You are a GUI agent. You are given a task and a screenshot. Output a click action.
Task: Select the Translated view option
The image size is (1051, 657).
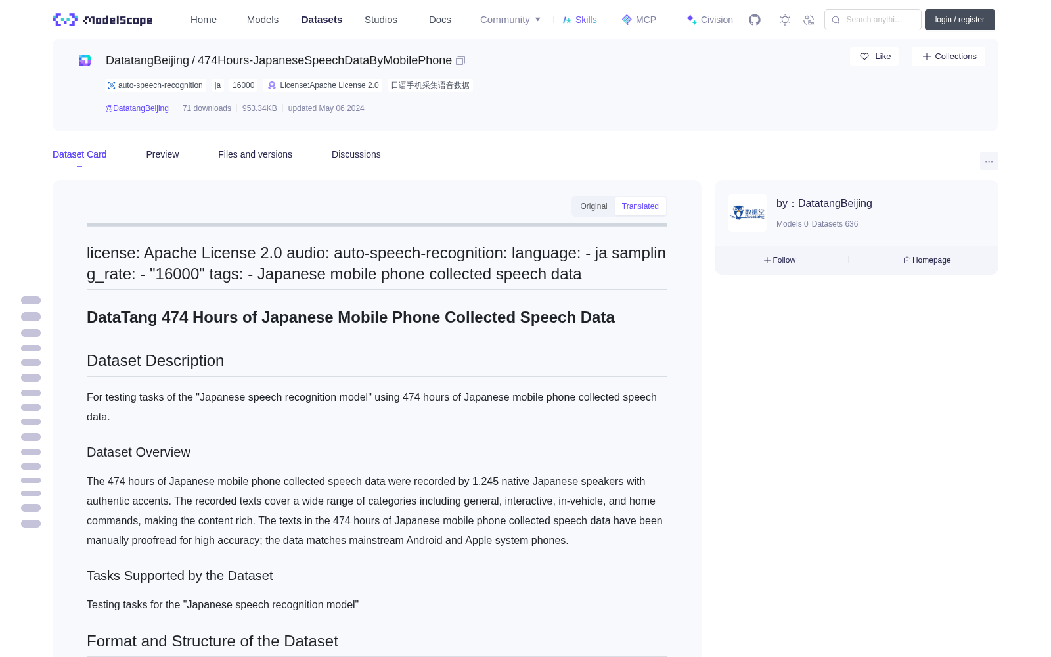pos(640,206)
